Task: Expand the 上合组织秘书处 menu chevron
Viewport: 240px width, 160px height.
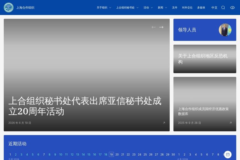Action: pyautogui.click(x=137, y=7)
